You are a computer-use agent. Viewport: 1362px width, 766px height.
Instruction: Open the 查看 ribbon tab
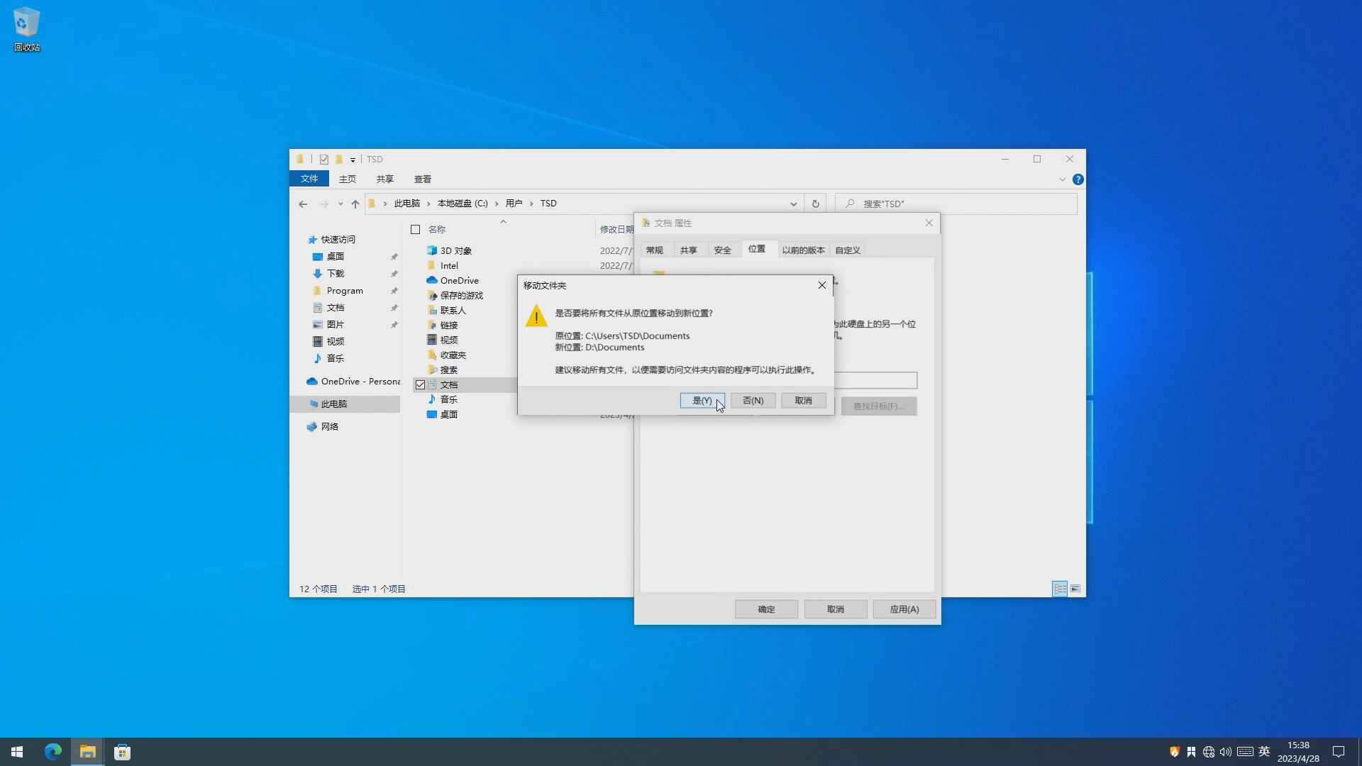pos(422,179)
